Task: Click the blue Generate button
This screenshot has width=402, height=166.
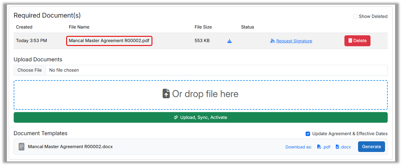Action: point(371,147)
